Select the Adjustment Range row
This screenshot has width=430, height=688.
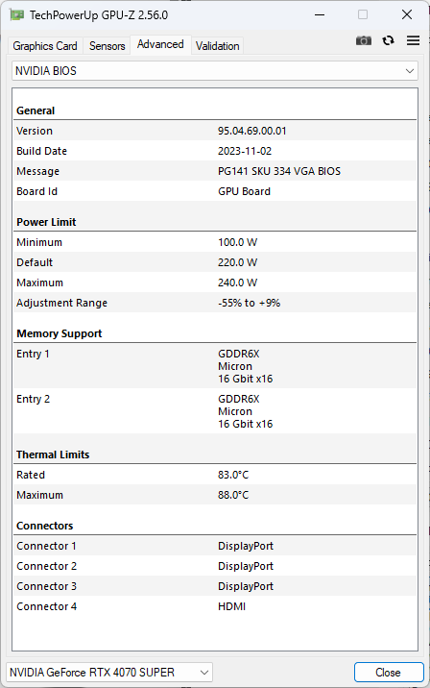tap(215, 303)
